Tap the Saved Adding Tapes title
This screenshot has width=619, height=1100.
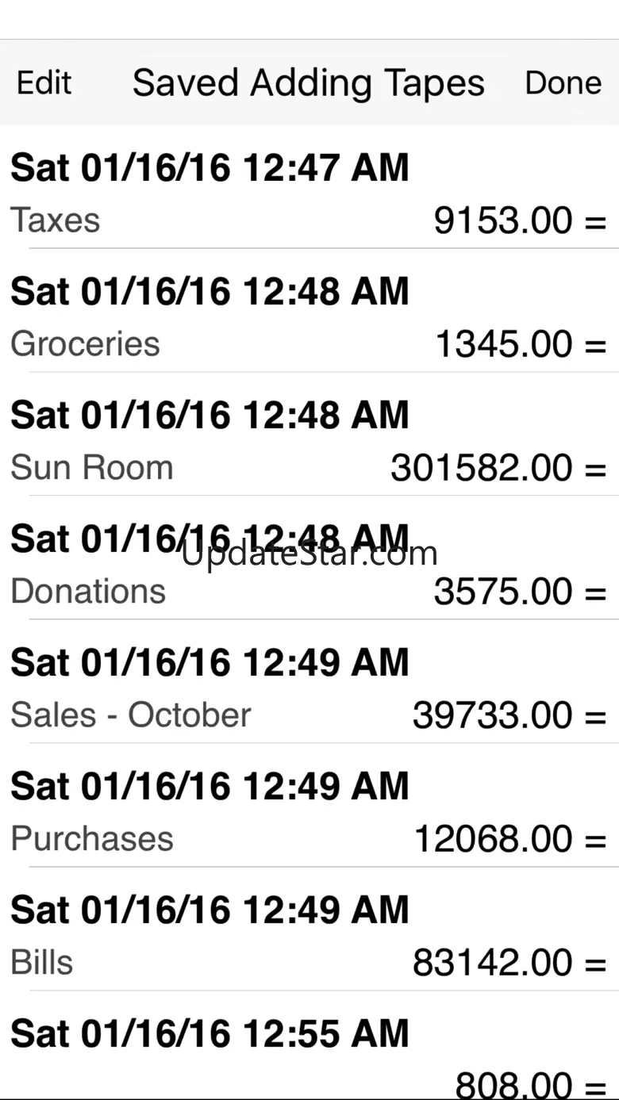(309, 83)
